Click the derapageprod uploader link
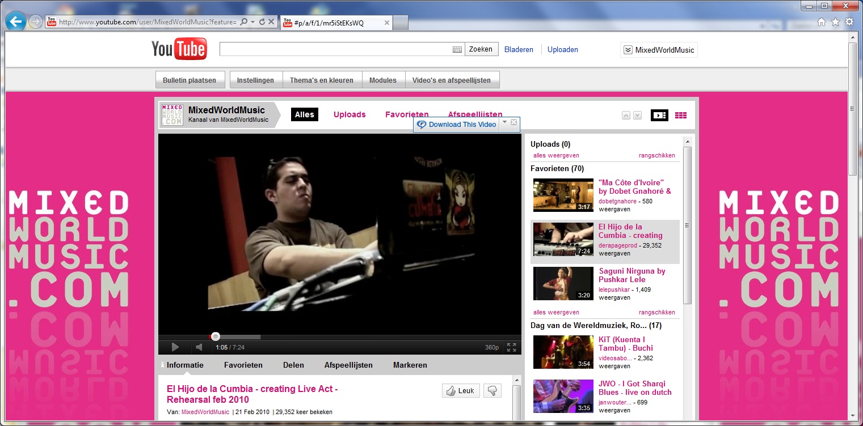Viewport: 863px width, 426px height. [x=618, y=245]
